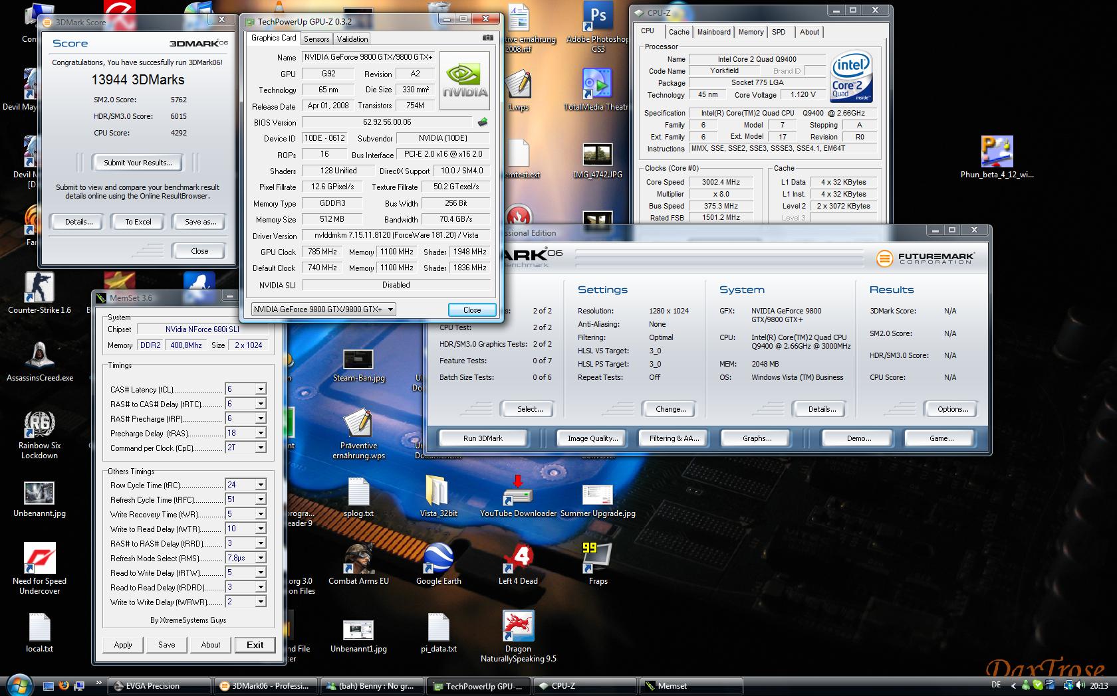Open Unbenannt.jpg desktop icon
This screenshot has width=1117, height=696.
click(39, 499)
